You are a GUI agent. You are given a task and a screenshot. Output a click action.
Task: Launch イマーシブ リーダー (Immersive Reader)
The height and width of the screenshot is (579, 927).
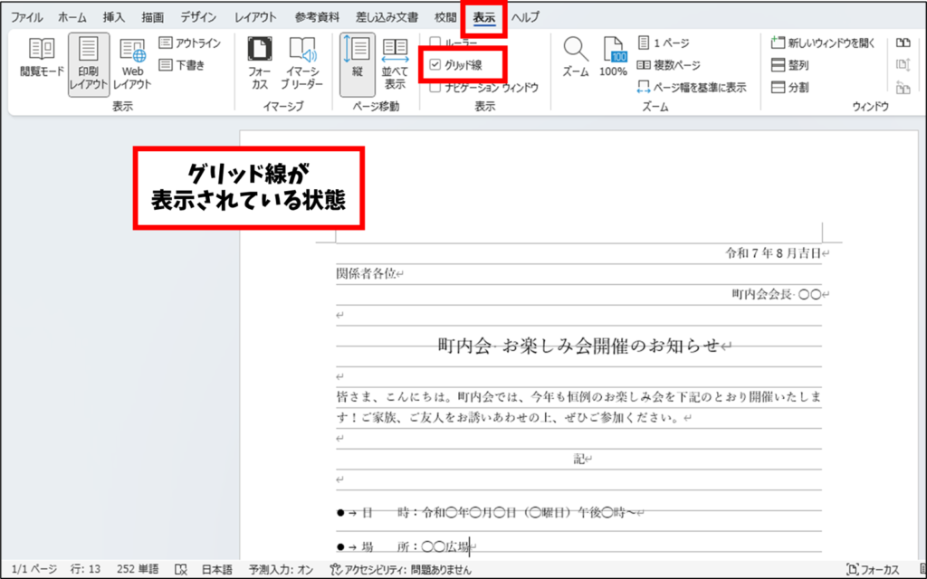point(301,63)
